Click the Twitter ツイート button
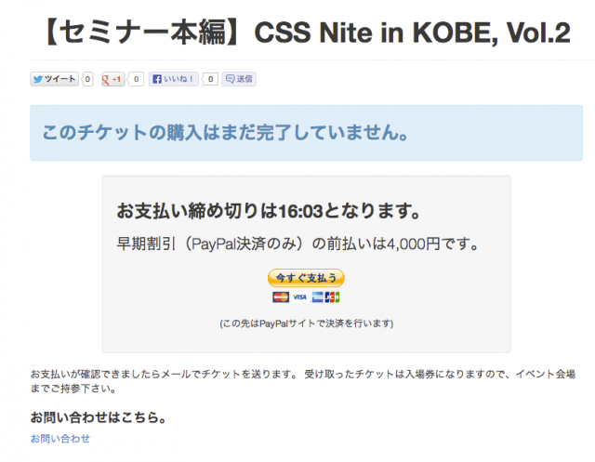The width and height of the screenshot is (595, 462). pos(55,80)
